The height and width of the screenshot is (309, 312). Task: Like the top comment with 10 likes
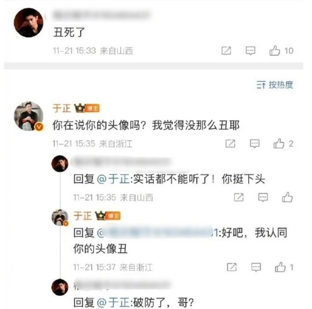(275, 51)
